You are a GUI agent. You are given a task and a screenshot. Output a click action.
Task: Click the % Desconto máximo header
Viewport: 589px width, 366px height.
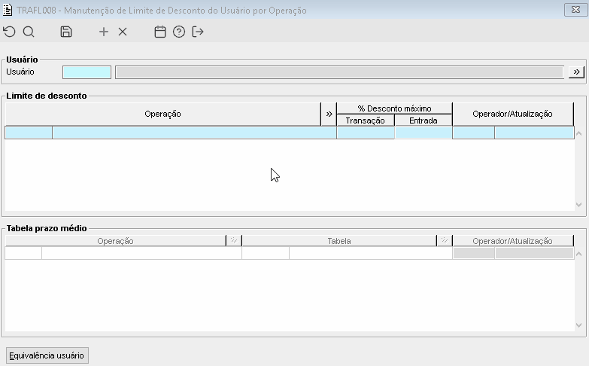point(394,108)
